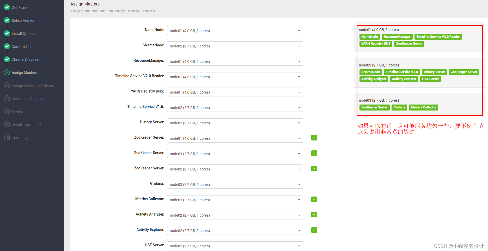Go to the Select Version wizard step

[x=23, y=21]
